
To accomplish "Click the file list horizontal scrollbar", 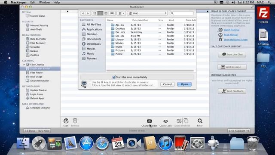I will point(150,71).
